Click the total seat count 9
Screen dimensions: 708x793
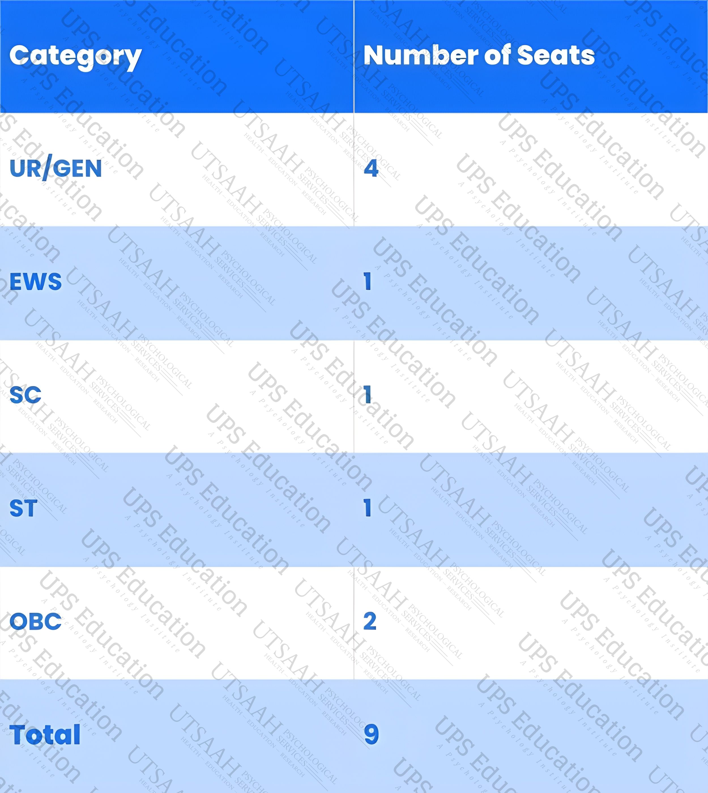pyautogui.click(x=371, y=735)
